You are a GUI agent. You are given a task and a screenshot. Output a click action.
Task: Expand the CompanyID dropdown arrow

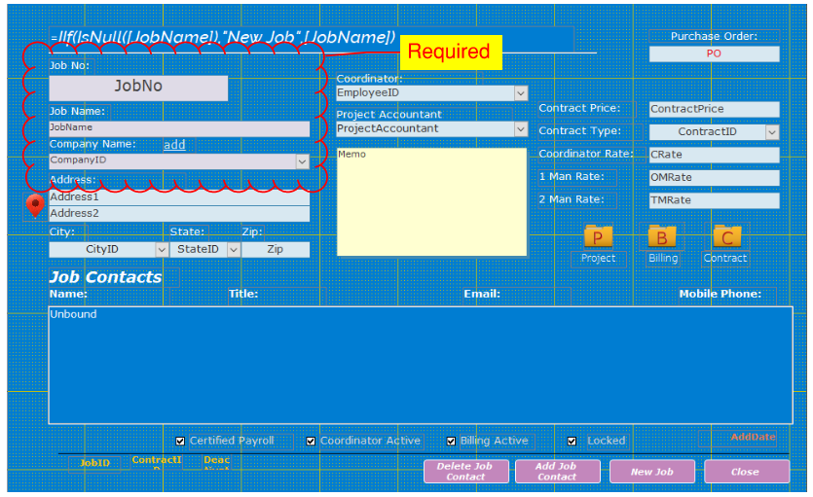coord(302,161)
